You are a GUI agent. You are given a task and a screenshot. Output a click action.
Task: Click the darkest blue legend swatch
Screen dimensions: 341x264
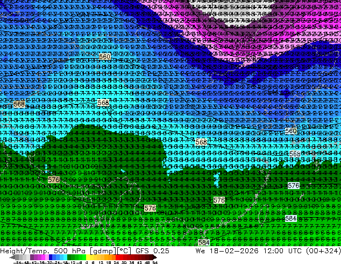(x=51, y=257)
